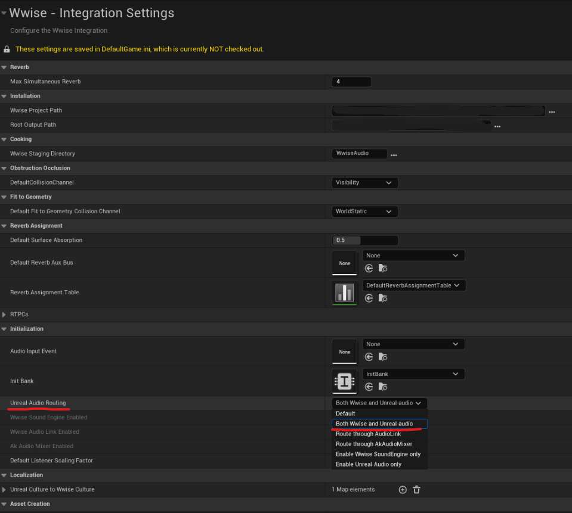Click the DefaultGame.ini not checked out warning
This screenshot has height=513, width=572.
(140, 49)
